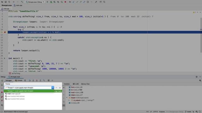
Task: Click the previous frame up arrow
Action: 56,88
